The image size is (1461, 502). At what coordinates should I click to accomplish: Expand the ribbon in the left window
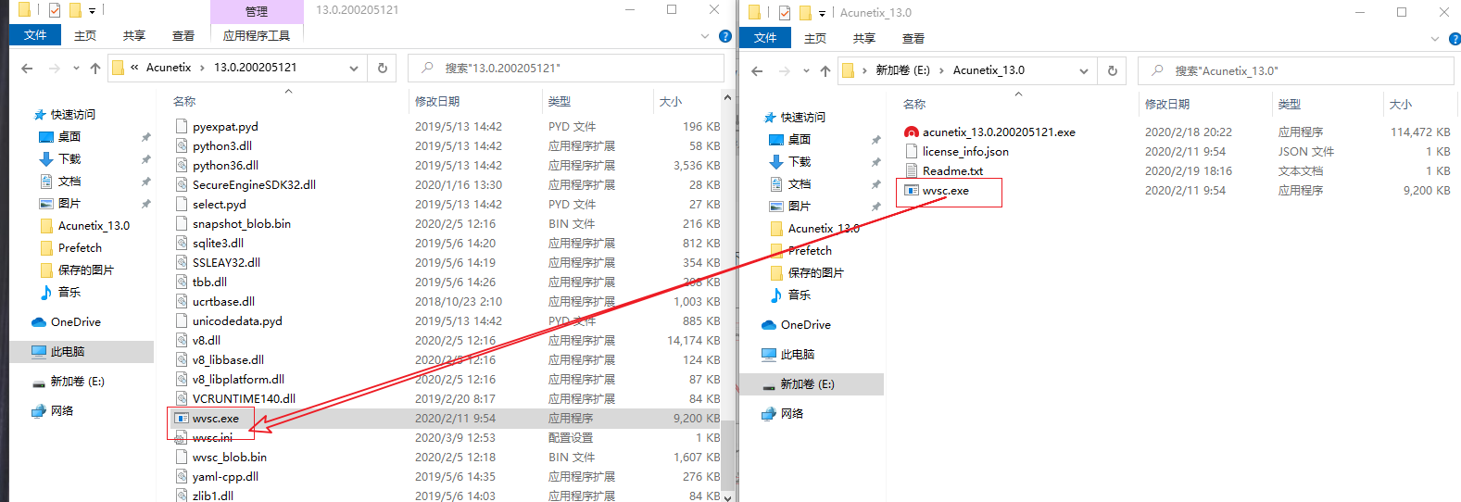click(705, 36)
